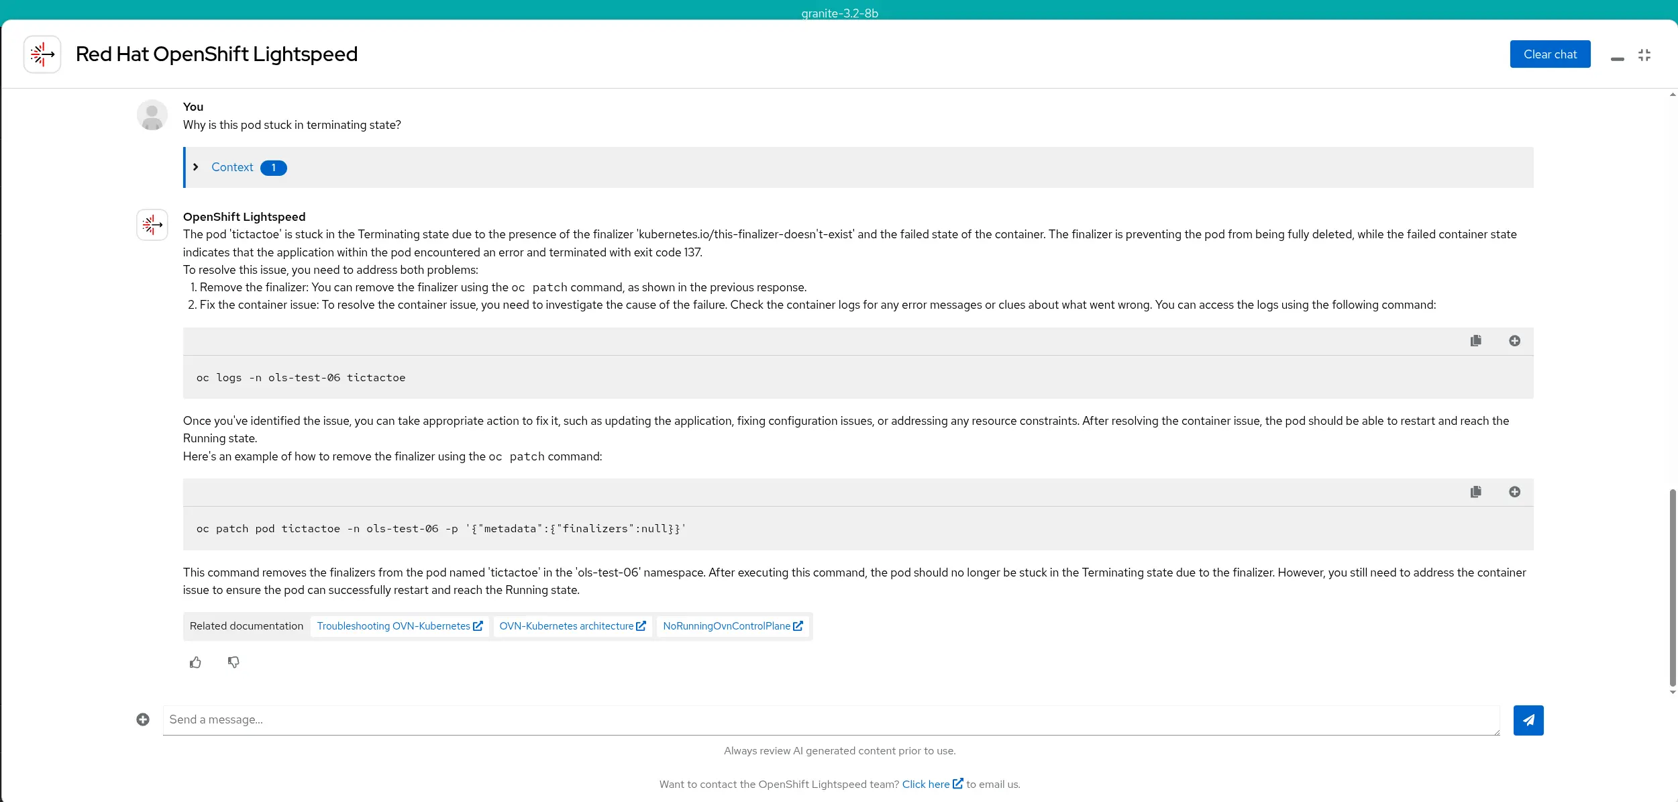Viewport: 1678px width, 802px height.
Task: Focus the Send a message input field
Action: tap(831, 720)
